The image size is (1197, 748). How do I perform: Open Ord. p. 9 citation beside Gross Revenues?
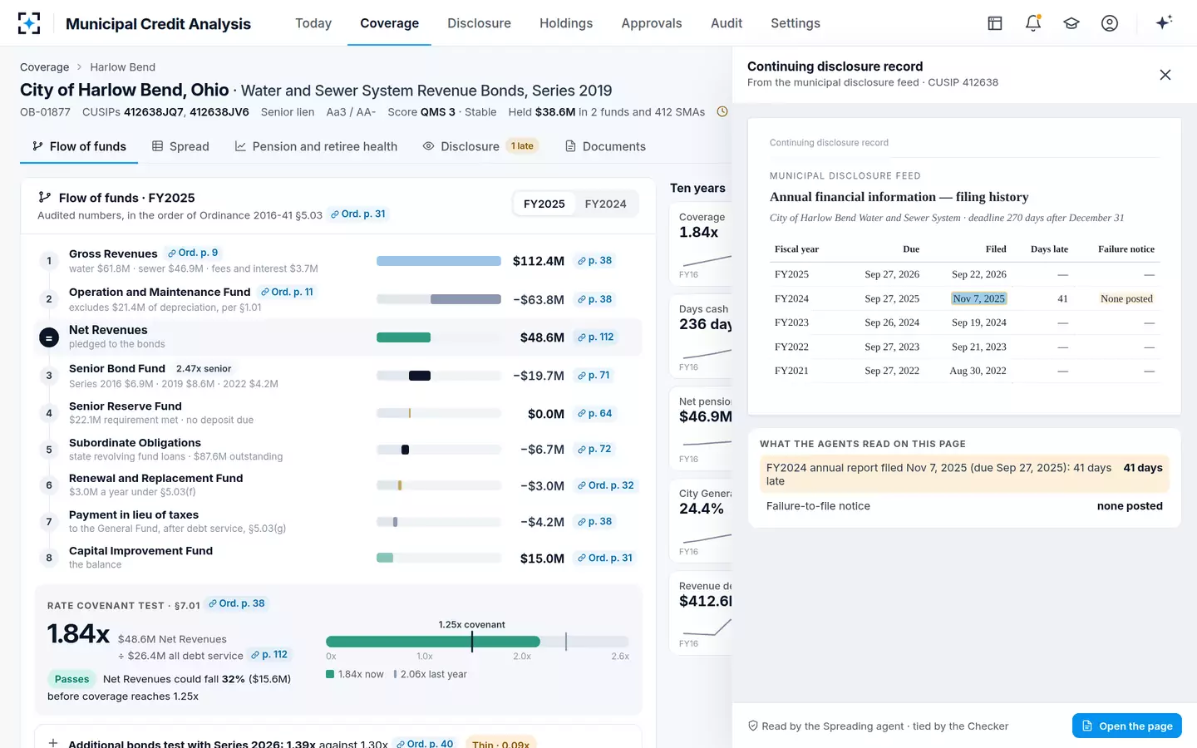pos(193,253)
